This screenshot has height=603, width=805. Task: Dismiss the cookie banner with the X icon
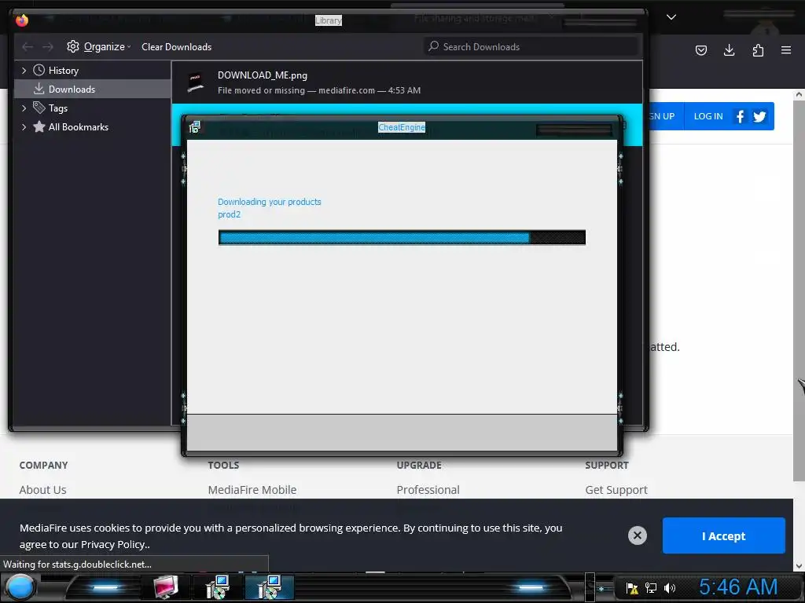(x=637, y=535)
